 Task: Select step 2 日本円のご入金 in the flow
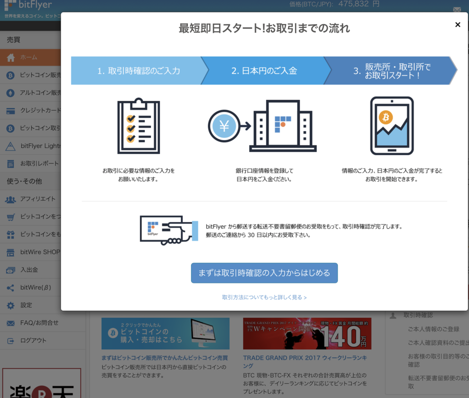264,70
